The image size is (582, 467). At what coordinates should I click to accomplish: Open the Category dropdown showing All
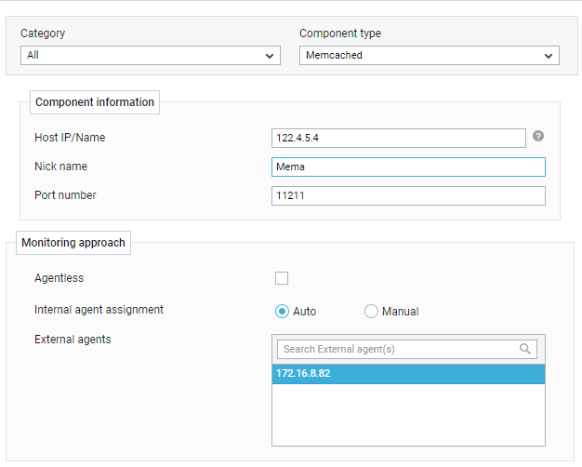point(151,56)
